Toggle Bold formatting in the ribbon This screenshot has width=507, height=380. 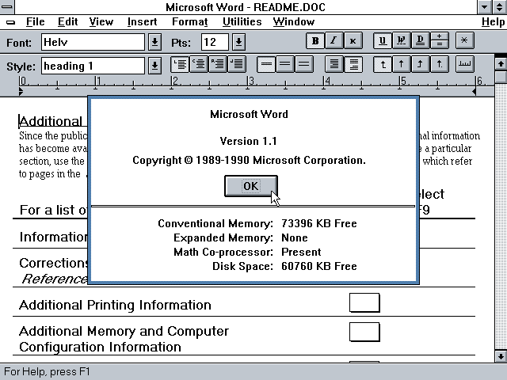pos(315,41)
